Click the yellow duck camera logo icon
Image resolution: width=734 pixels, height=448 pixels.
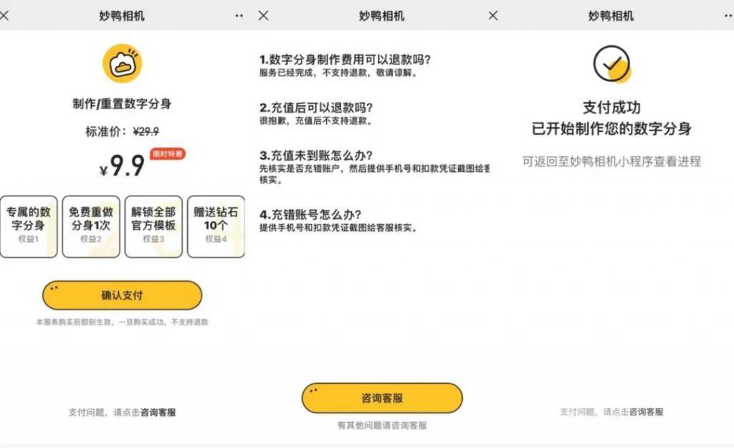click(123, 64)
